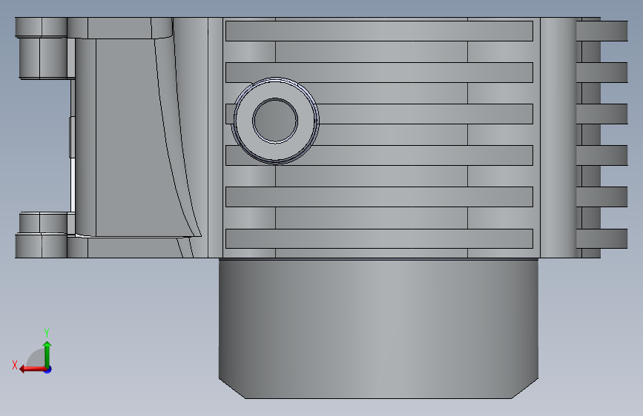Select the lower-left mounting lug
The width and height of the screenshot is (643, 416).
41,235
